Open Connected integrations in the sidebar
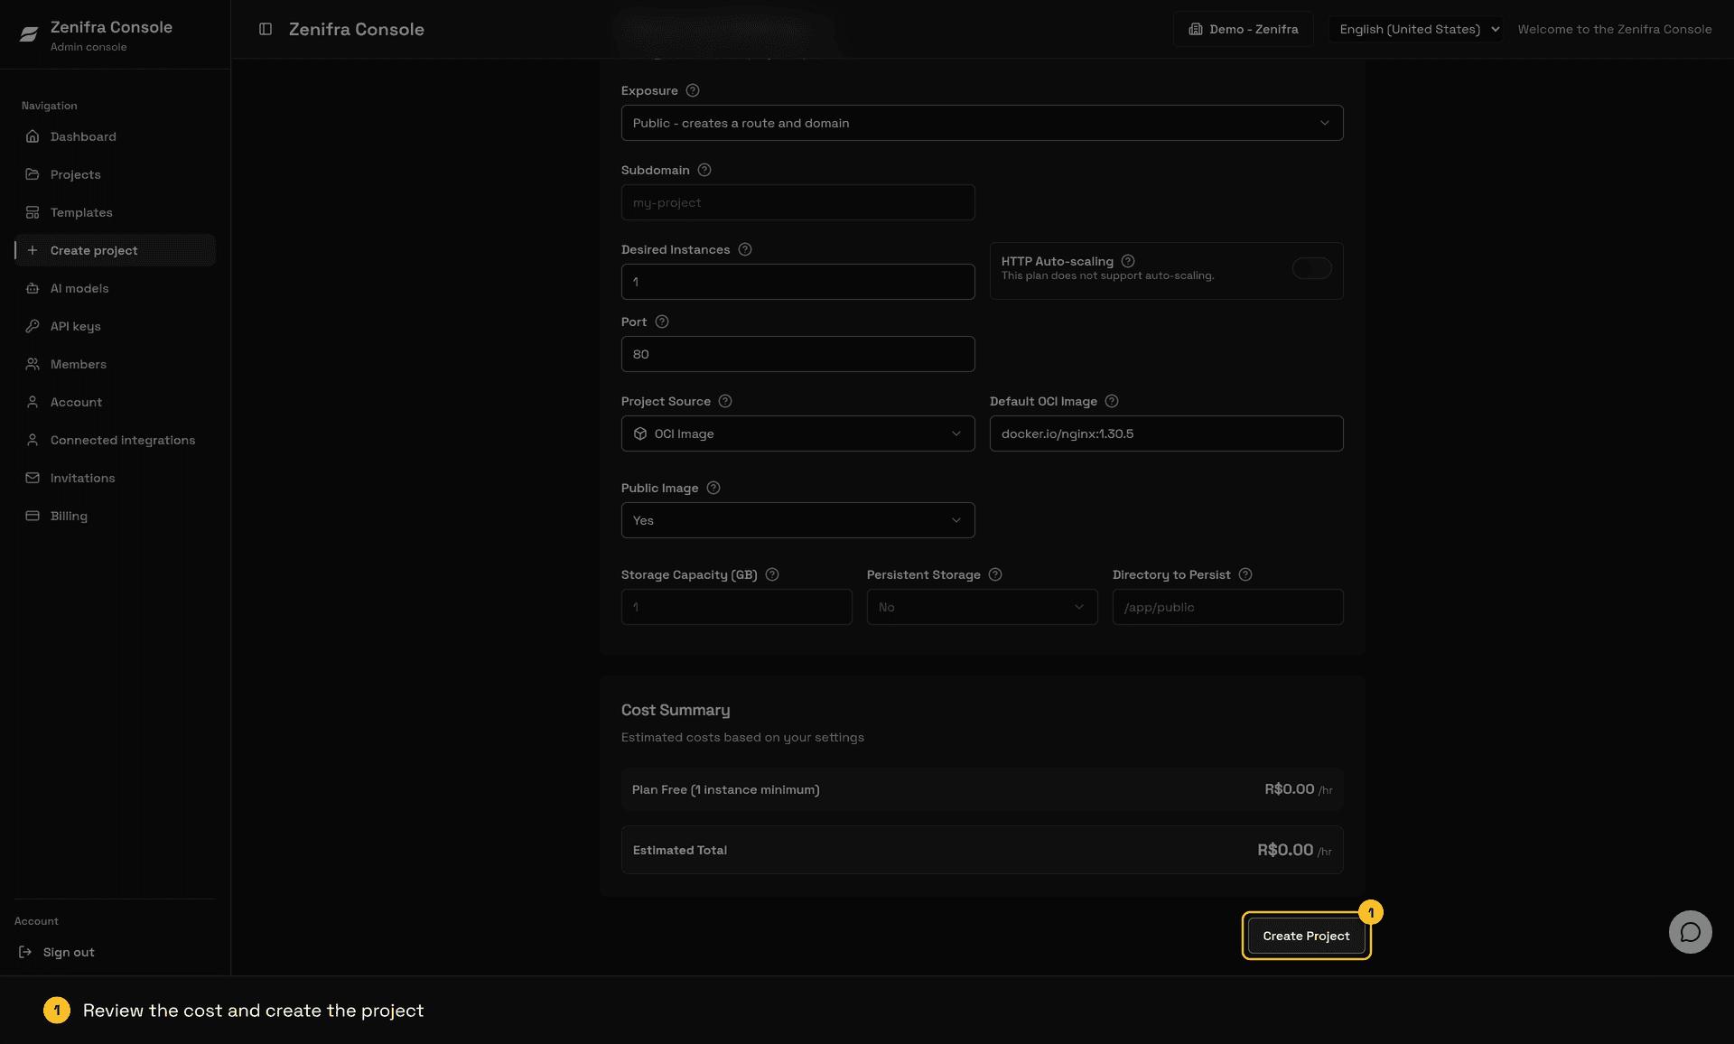 pyautogui.click(x=115, y=440)
